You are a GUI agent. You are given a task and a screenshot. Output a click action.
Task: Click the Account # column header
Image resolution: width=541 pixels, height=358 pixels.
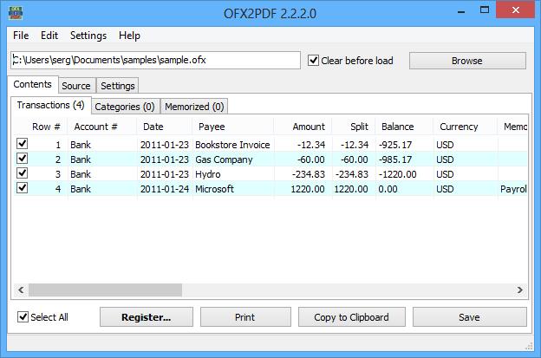[102, 127]
